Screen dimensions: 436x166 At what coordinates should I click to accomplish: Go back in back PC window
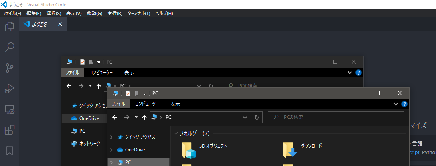pos(69,86)
